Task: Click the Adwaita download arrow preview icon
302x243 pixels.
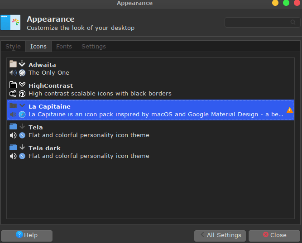Action: (x=22, y=63)
